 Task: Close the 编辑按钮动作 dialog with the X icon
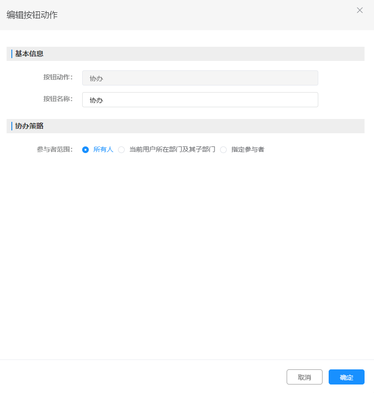[360, 10]
